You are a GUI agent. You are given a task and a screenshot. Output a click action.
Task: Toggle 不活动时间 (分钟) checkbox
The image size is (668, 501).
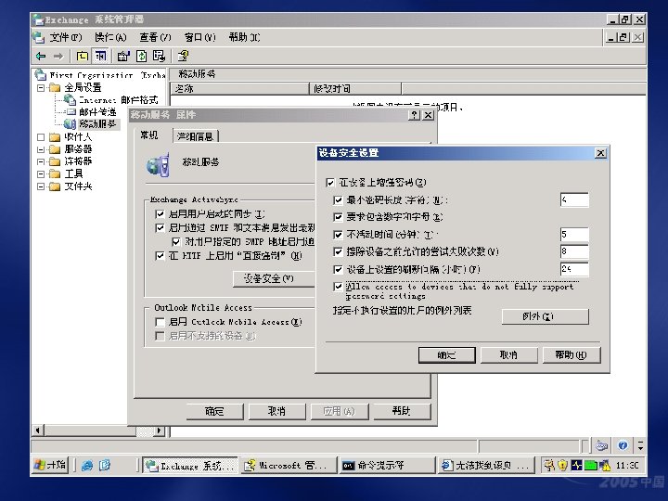pyautogui.click(x=338, y=235)
